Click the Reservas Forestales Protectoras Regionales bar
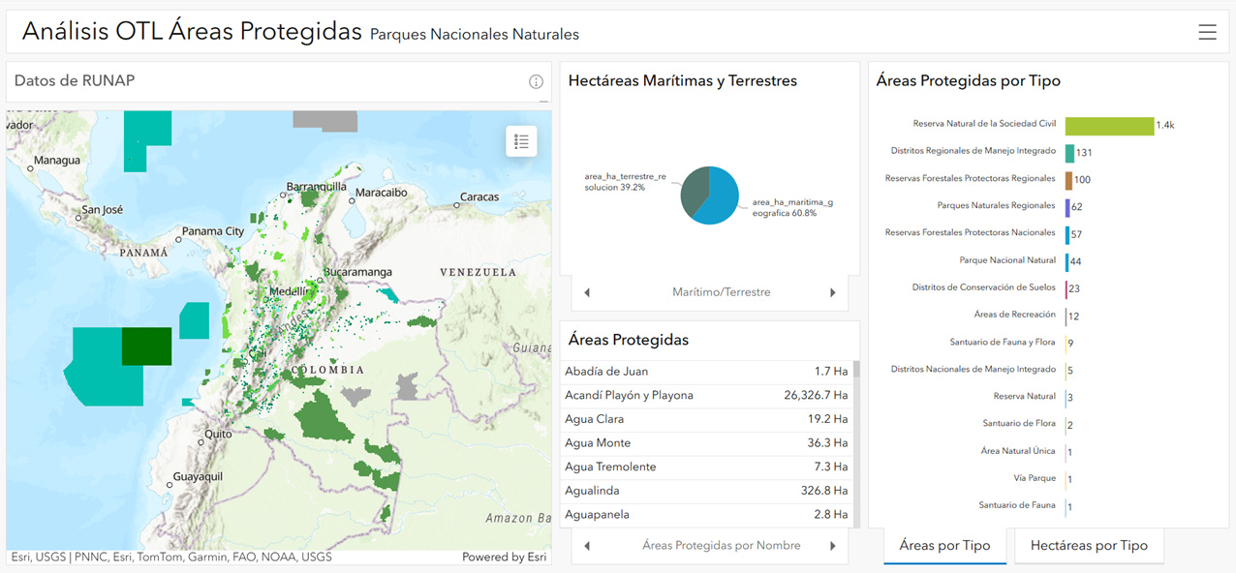The height and width of the screenshot is (573, 1236). point(1068,180)
